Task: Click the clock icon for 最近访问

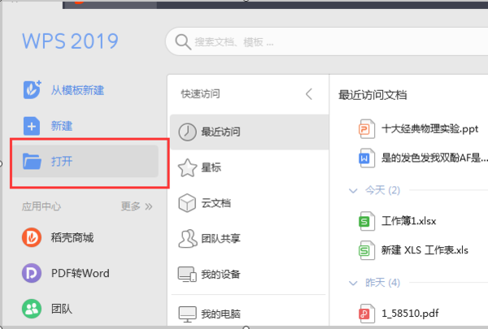Action: (187, 132)
